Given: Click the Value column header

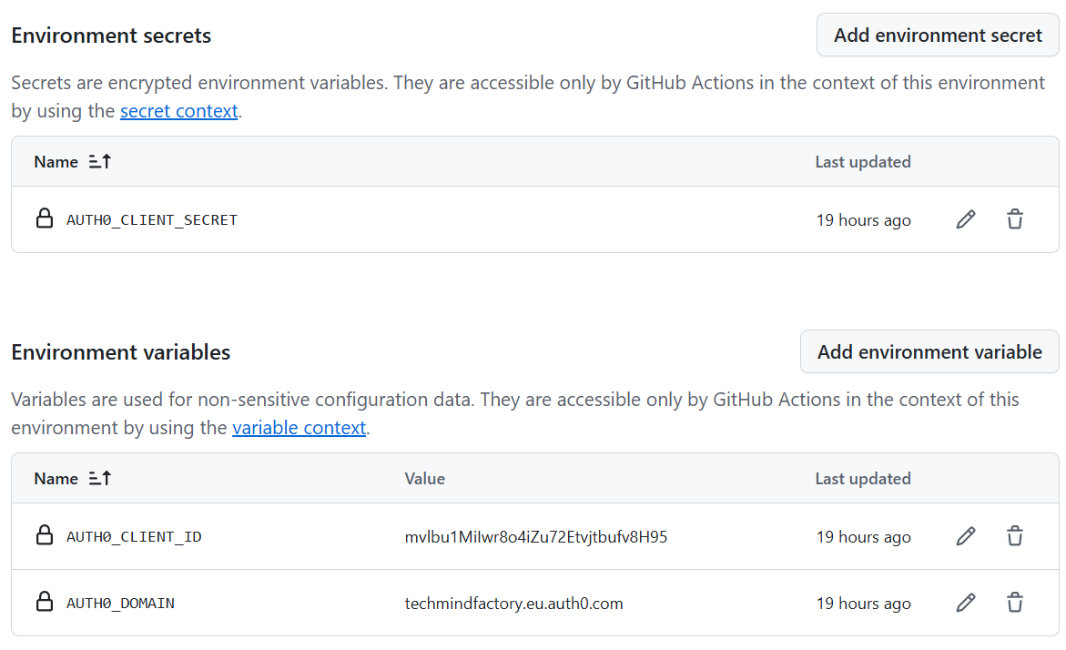Looking at the screenshot, I should 425,478.
